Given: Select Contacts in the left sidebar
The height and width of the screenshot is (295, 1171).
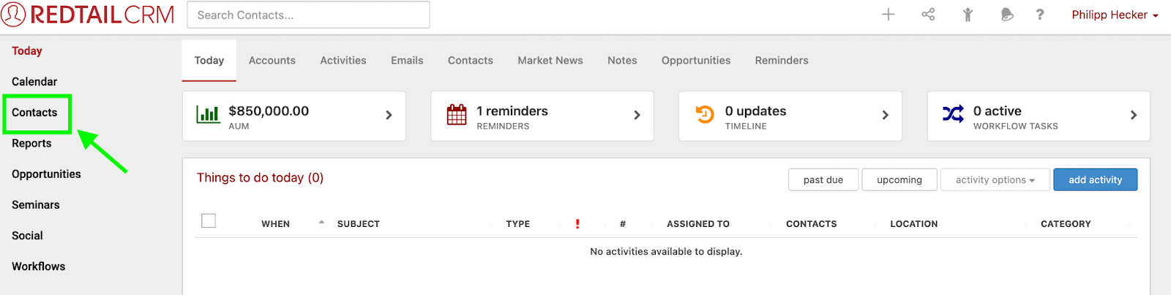Looking at the screenshot, I should [x=34, y=113].
